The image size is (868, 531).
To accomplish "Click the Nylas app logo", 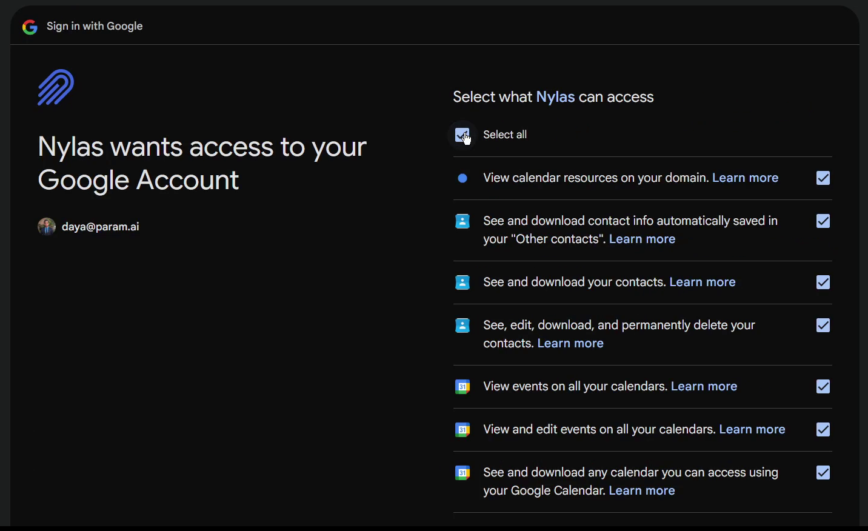I will pyautogui.click(x=56, y=87).
